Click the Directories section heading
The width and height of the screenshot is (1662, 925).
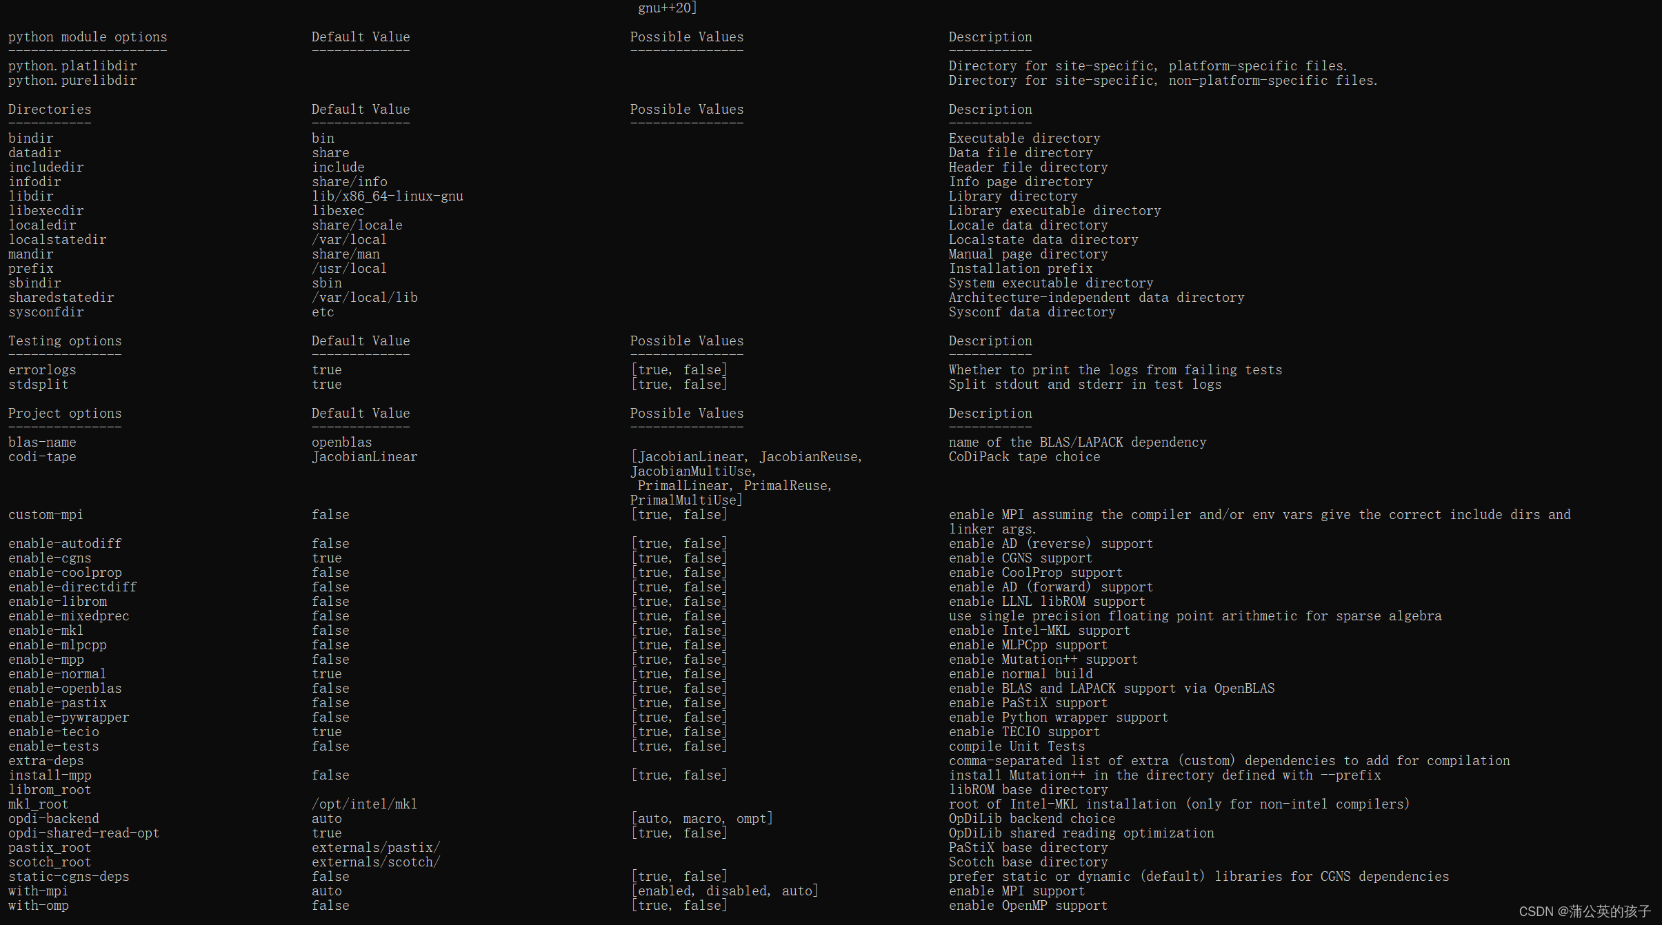(x=50, y=110)
